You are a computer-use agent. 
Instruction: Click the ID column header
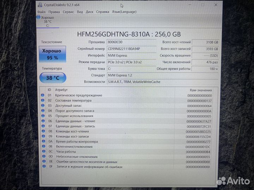point(49,90)
